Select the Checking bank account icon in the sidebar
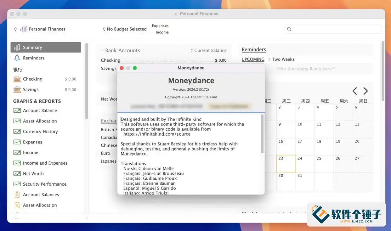Image resolution: width=391 pixels, height=231 pixels. click(x=17, y=79)
